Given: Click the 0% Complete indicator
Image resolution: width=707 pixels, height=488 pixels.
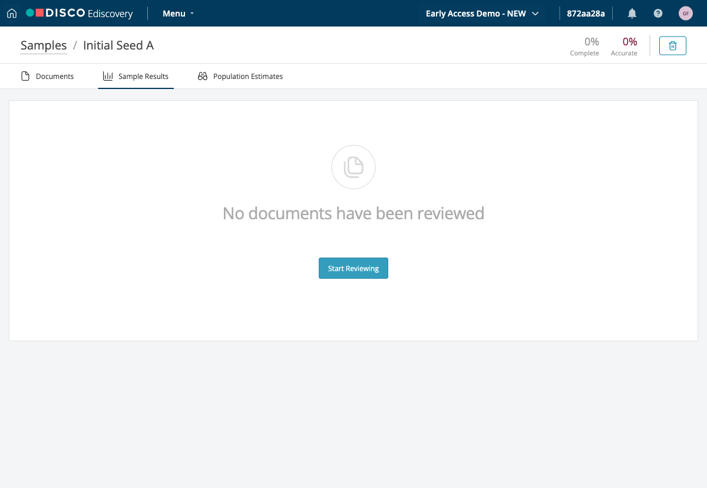Looking at the screenshot, I should (584, 46).
